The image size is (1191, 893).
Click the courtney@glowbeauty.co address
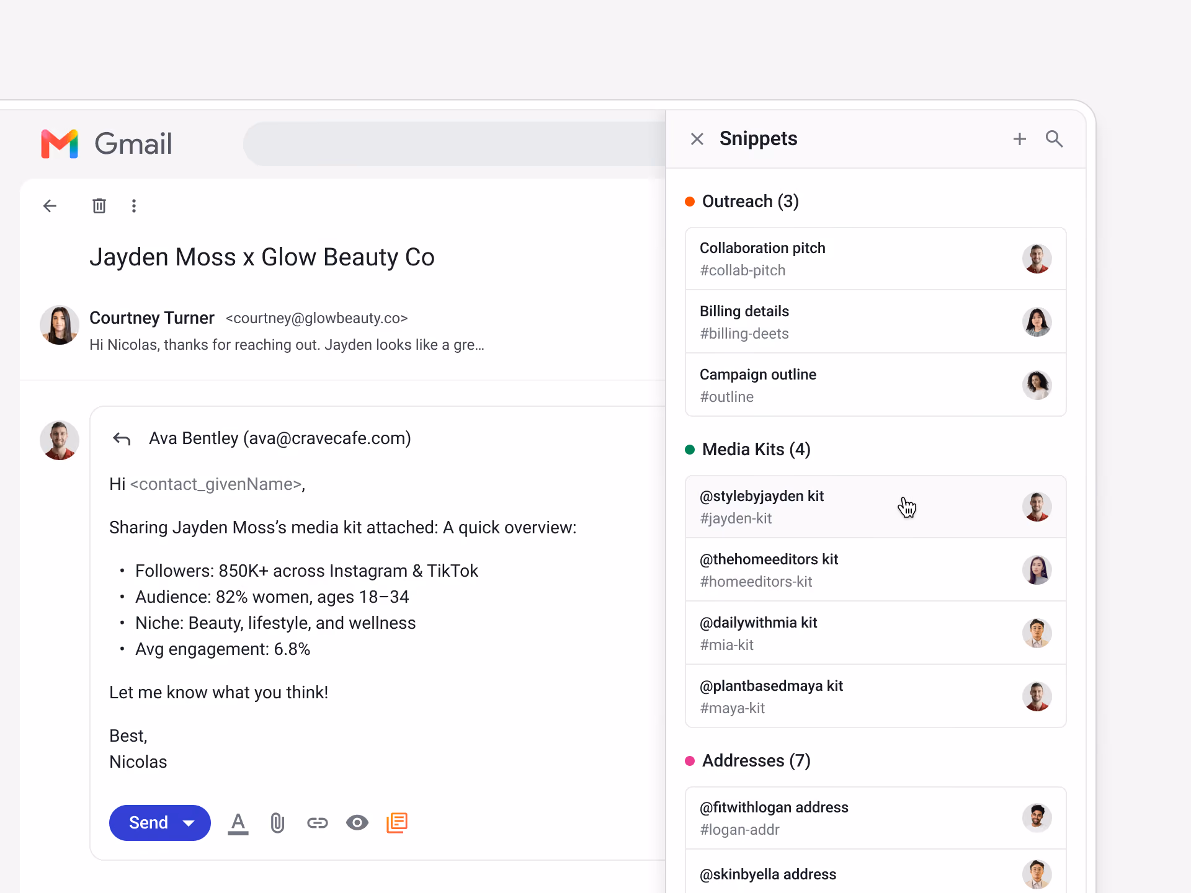coord(316,318)
